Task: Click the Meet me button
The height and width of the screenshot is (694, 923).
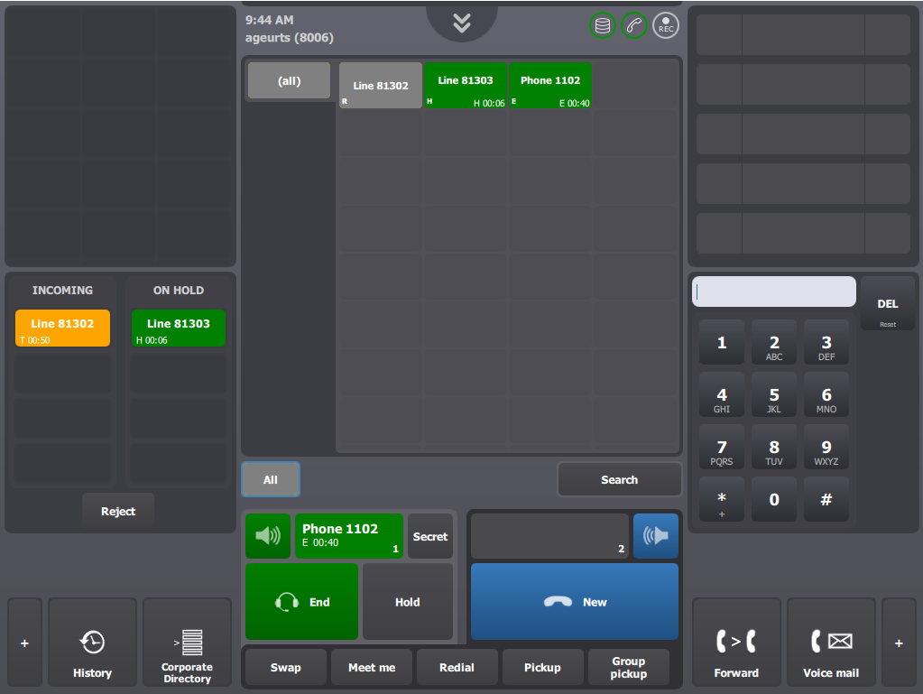Action: point(372,668)
